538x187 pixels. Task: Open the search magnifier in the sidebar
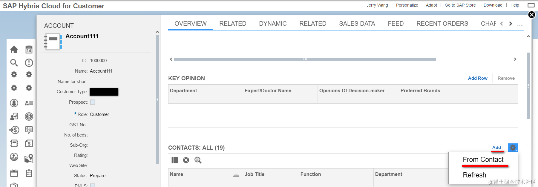(14, 63)
